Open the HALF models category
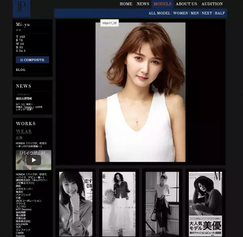Screen dimensions: 243x237 pos(220,13)
